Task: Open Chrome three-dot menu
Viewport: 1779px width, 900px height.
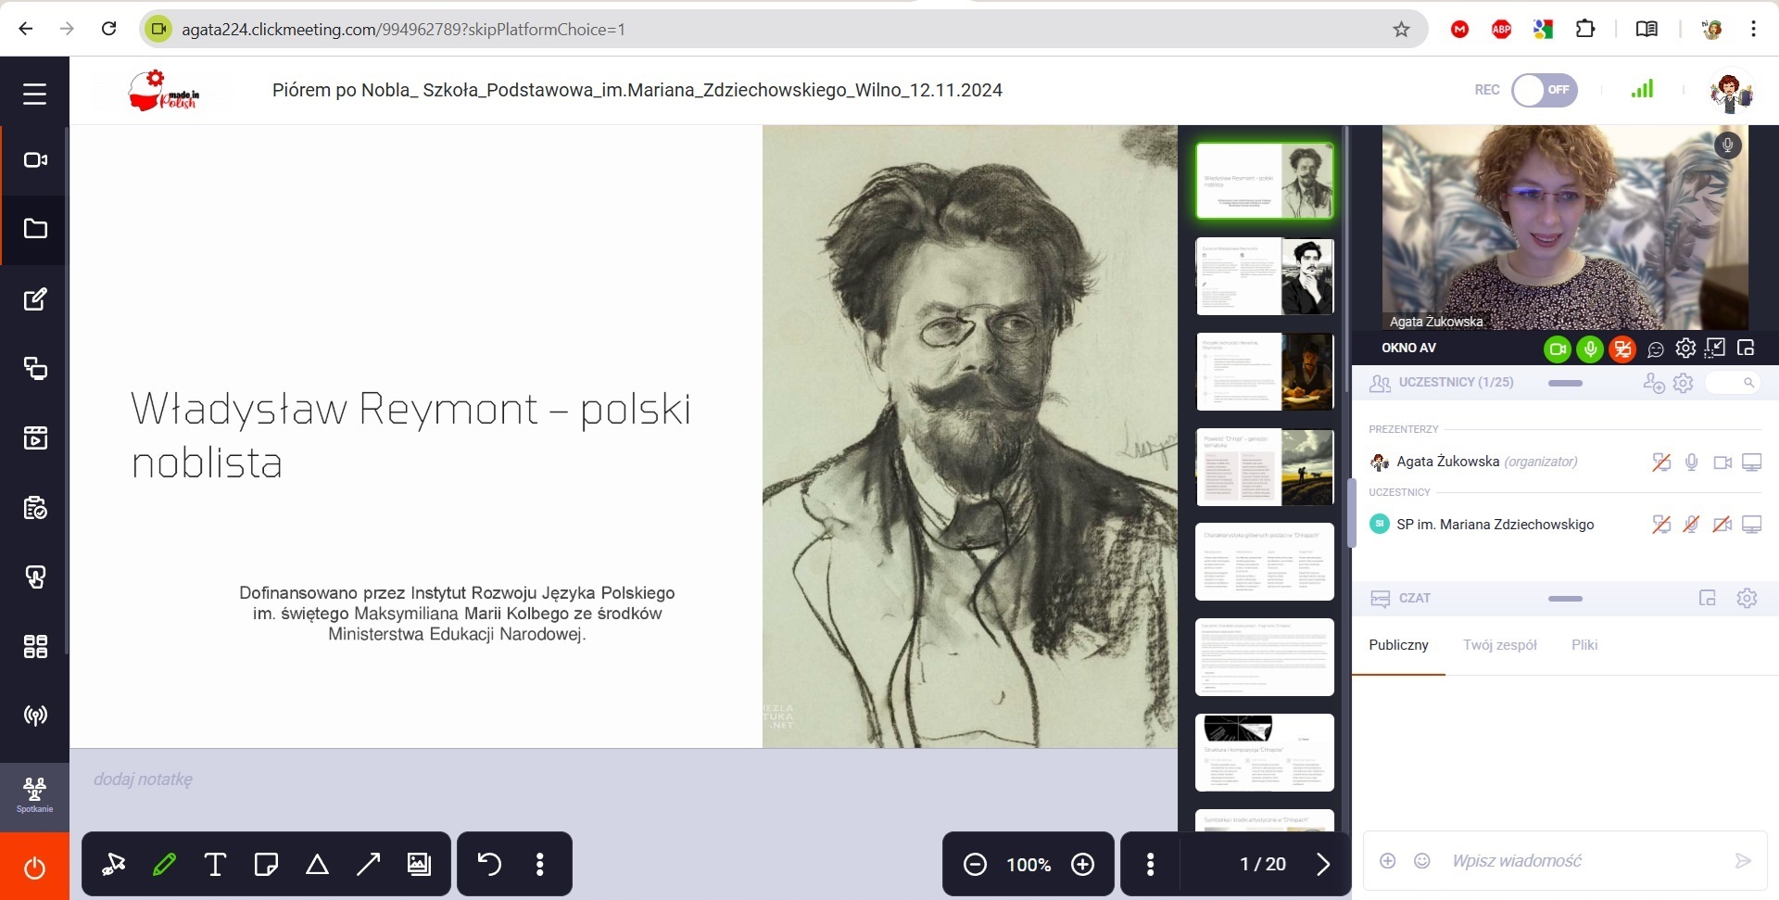Action: click(x=1753, y=29)
